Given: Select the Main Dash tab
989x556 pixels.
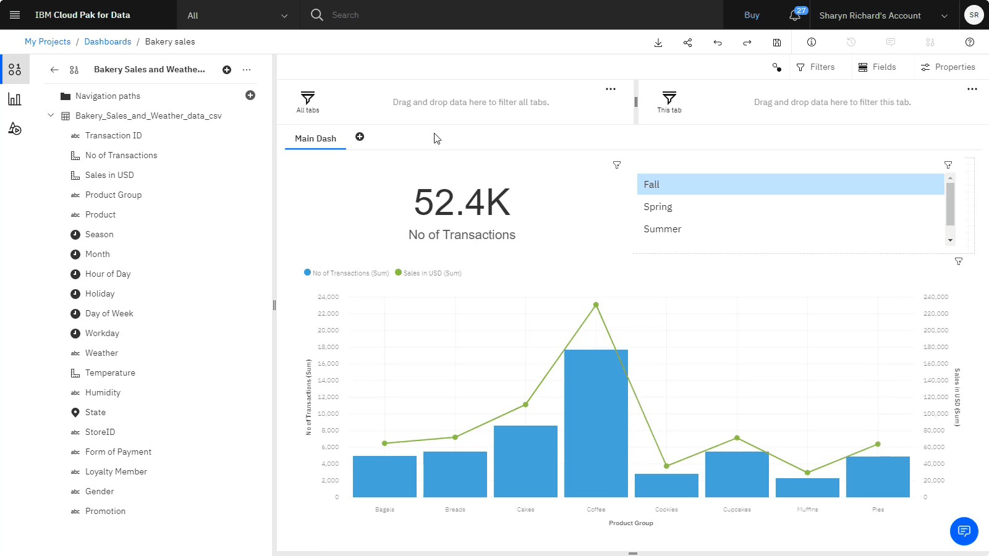Looking at the screenshot, I should 315,138.
